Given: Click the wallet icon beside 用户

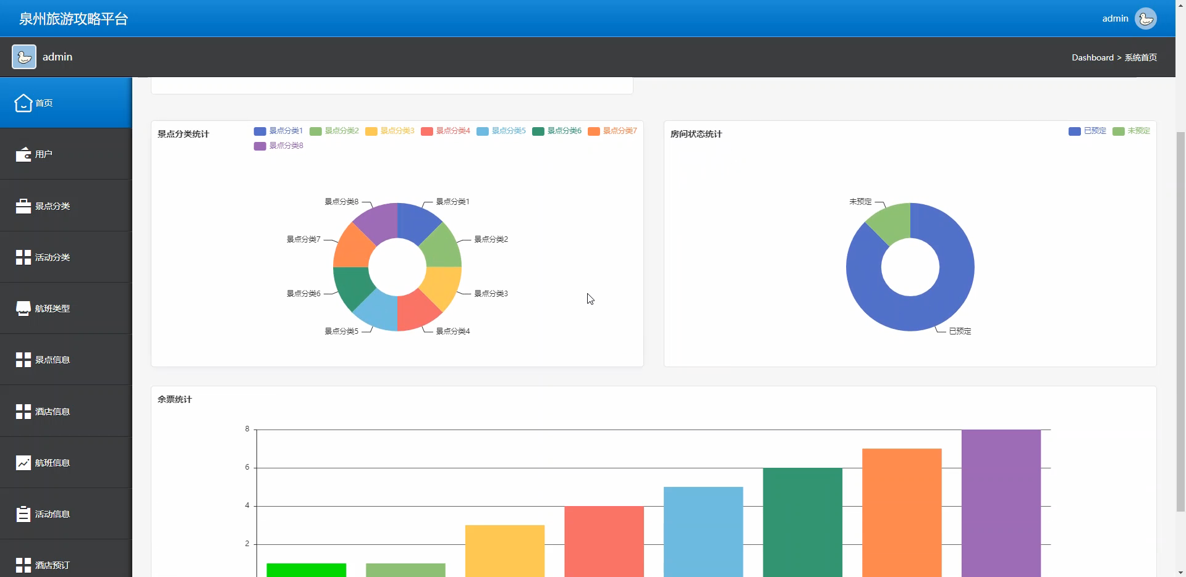Looking at the screenshot, I should [x=23, y=154].
